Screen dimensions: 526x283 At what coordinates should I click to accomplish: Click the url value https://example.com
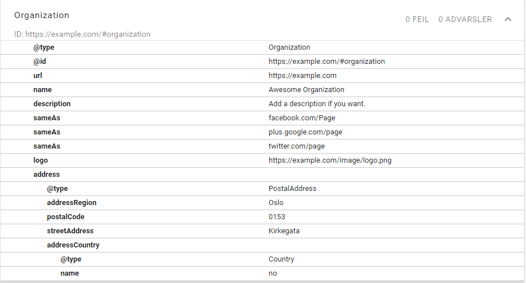pyautogui.click(x=302, y=76)
